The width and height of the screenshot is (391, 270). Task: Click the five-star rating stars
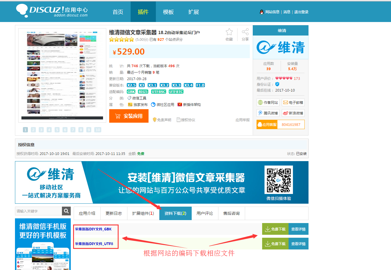tap(122, 39)
